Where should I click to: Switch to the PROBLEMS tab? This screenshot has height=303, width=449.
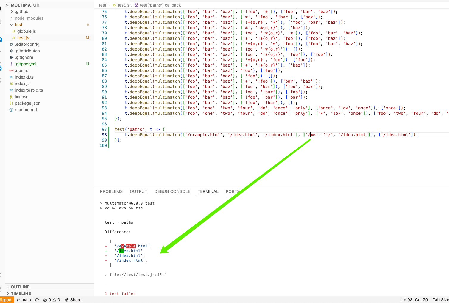[x=111, y=191]
